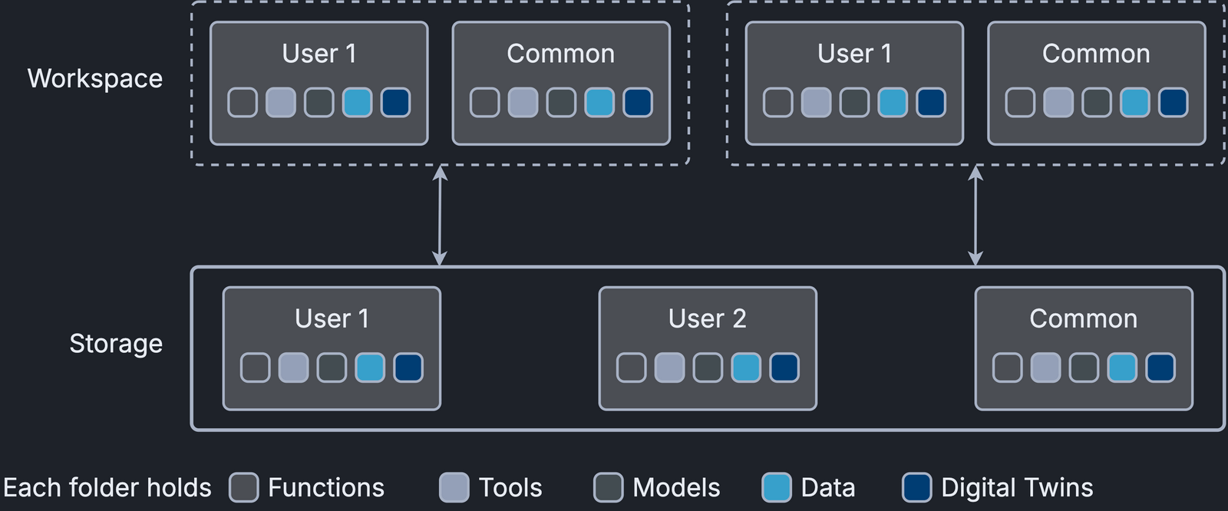Click the "Models" legend label

click(677, 487)
